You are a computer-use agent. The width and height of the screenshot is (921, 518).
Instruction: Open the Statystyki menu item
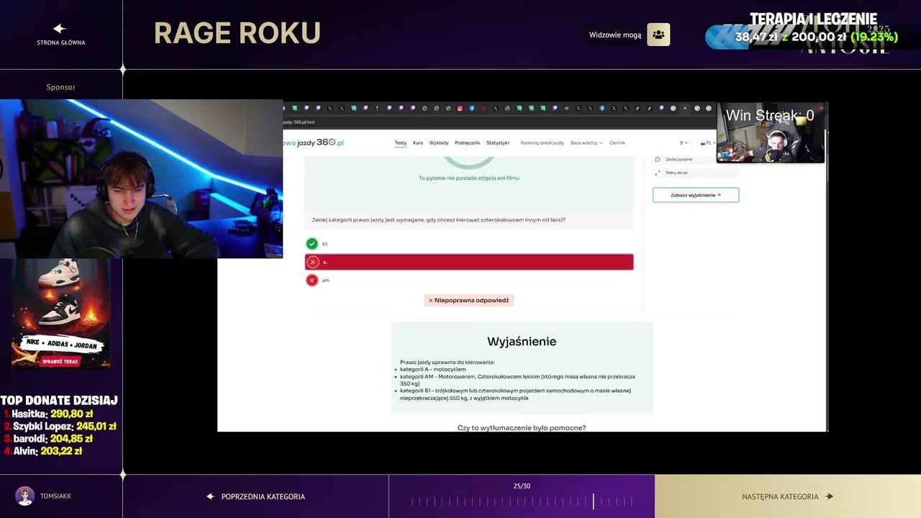coord(498,142)
